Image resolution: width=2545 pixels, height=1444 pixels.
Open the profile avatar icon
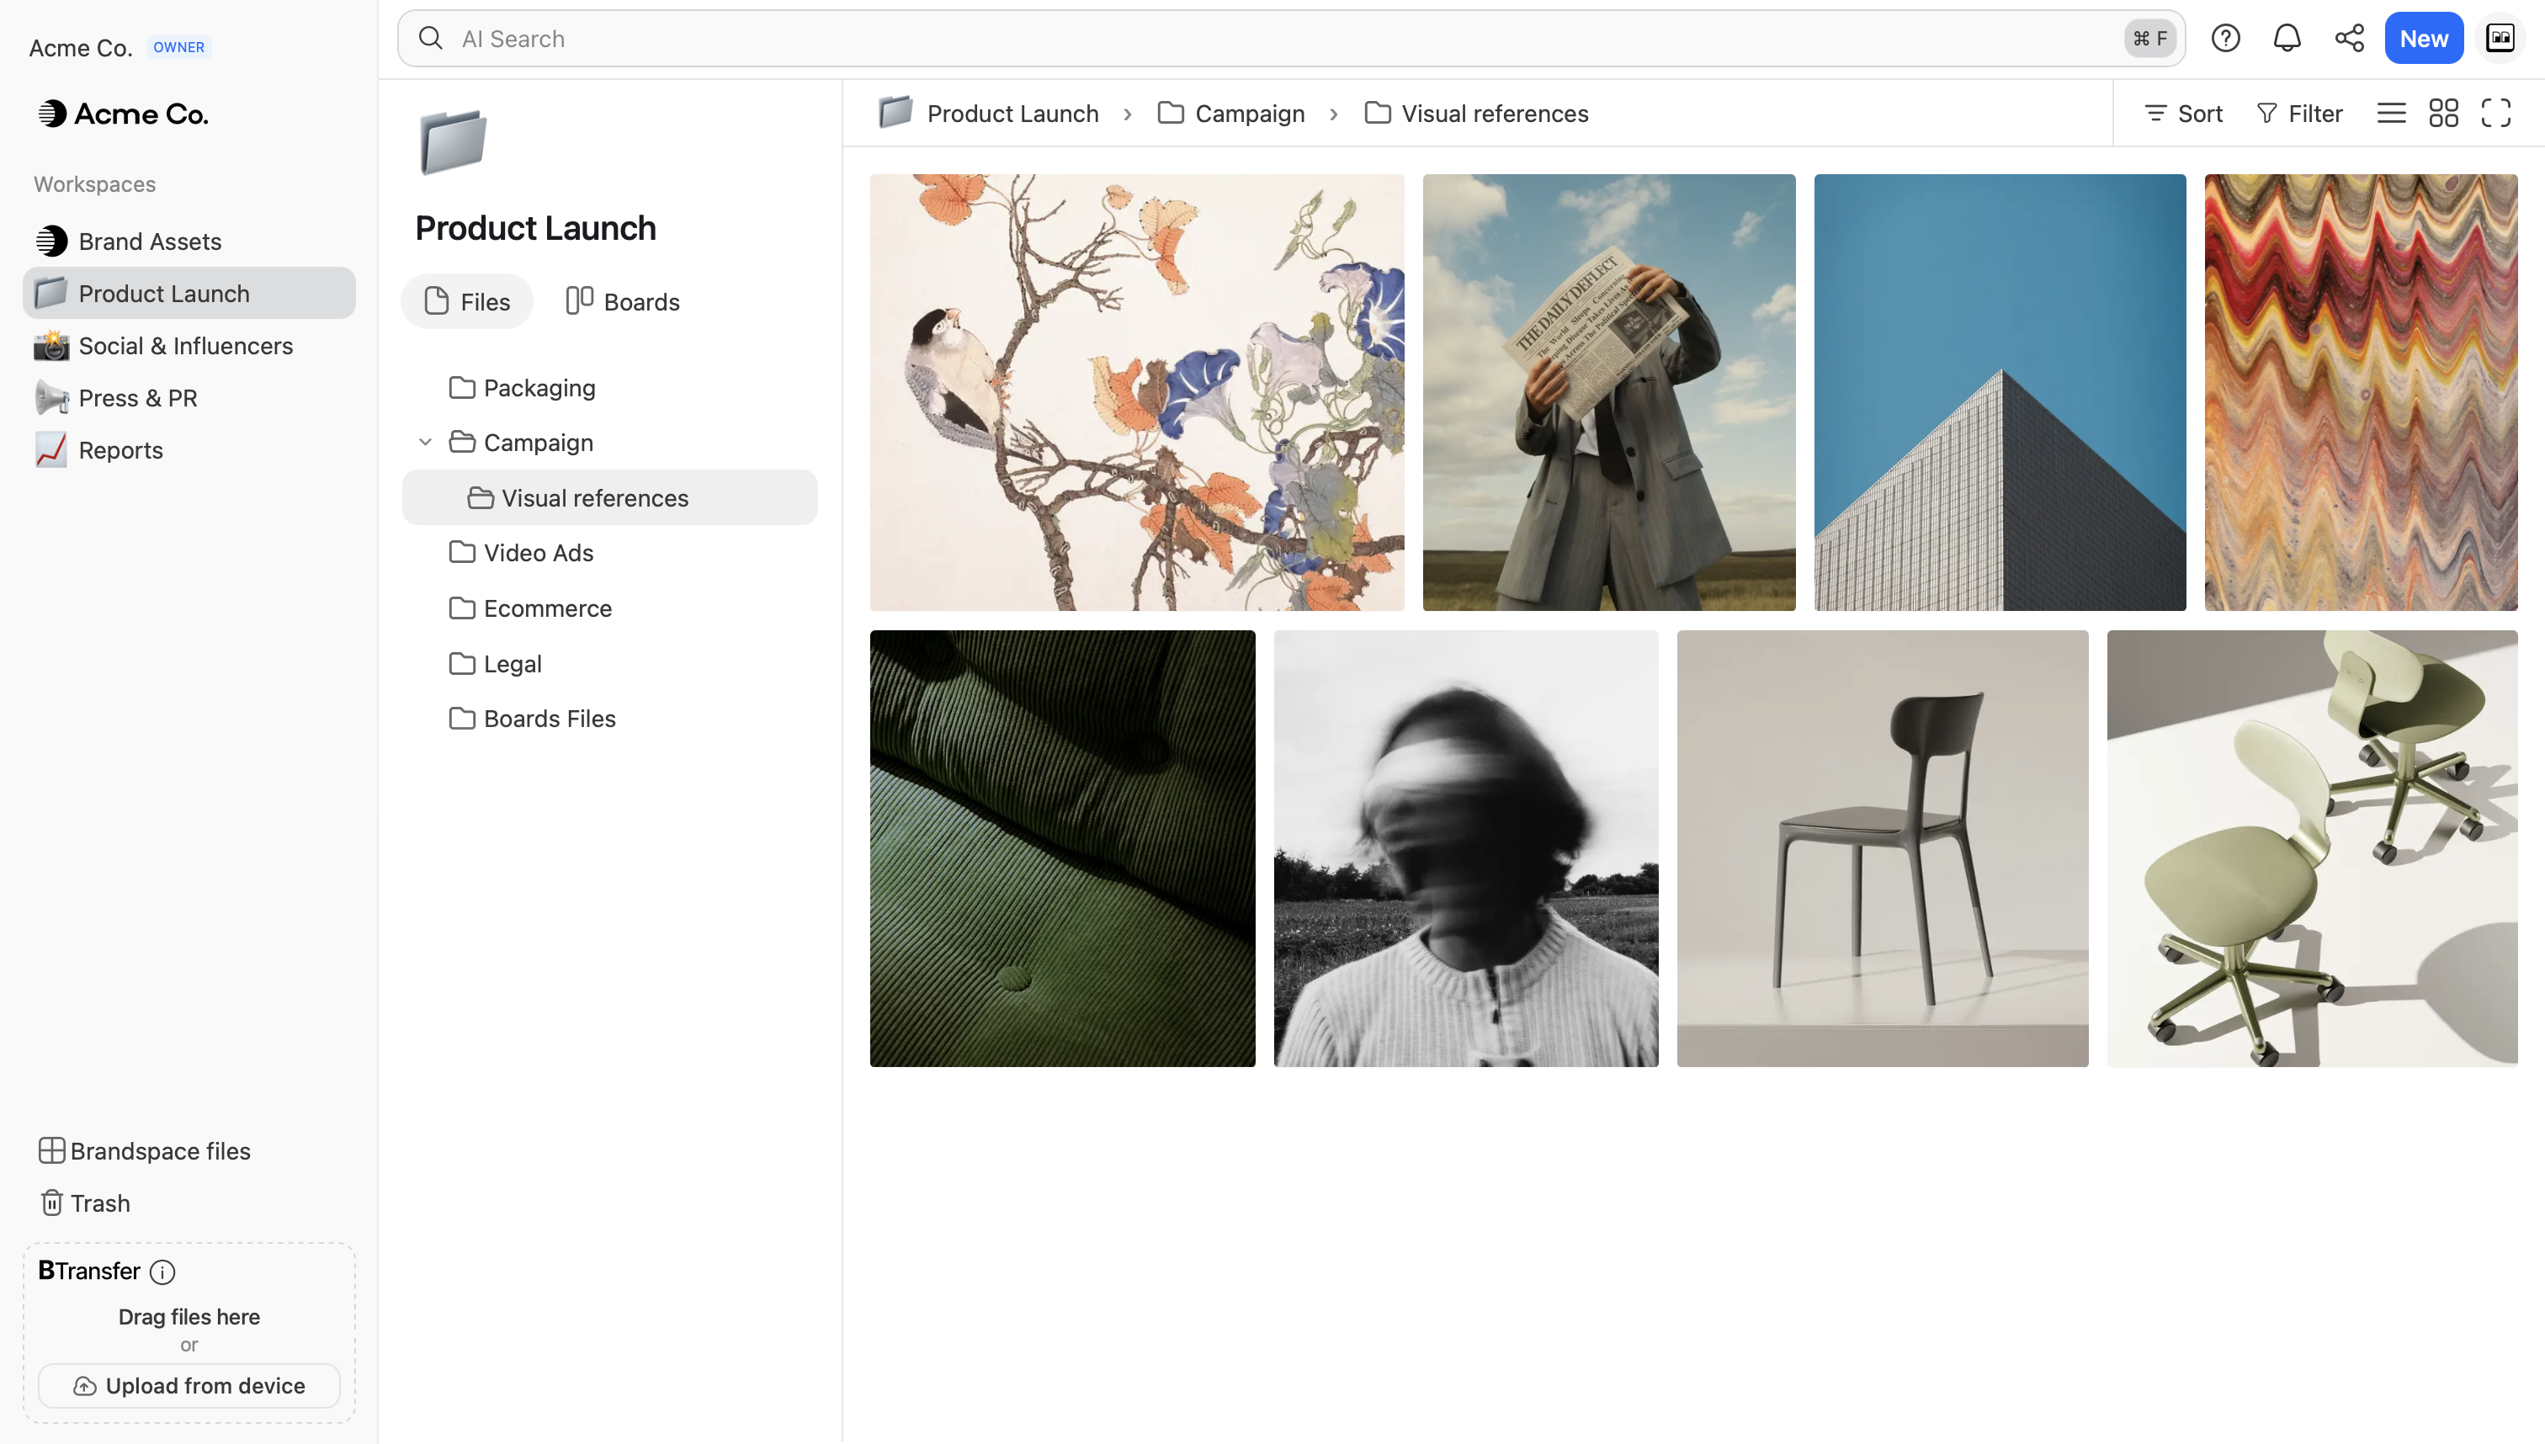tap(2500, 39)
